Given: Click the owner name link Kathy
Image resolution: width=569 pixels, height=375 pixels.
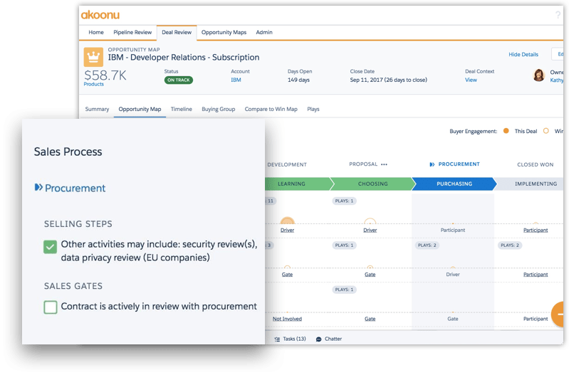Looking at the screenshot, I should (557, 80).
